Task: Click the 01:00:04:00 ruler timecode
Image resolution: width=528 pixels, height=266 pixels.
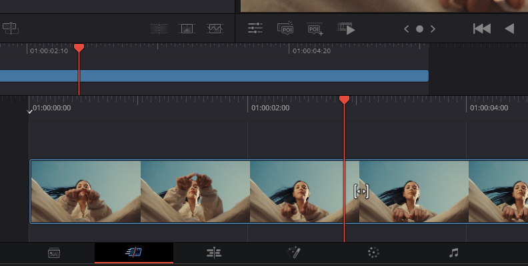Action: pos(489,108)
